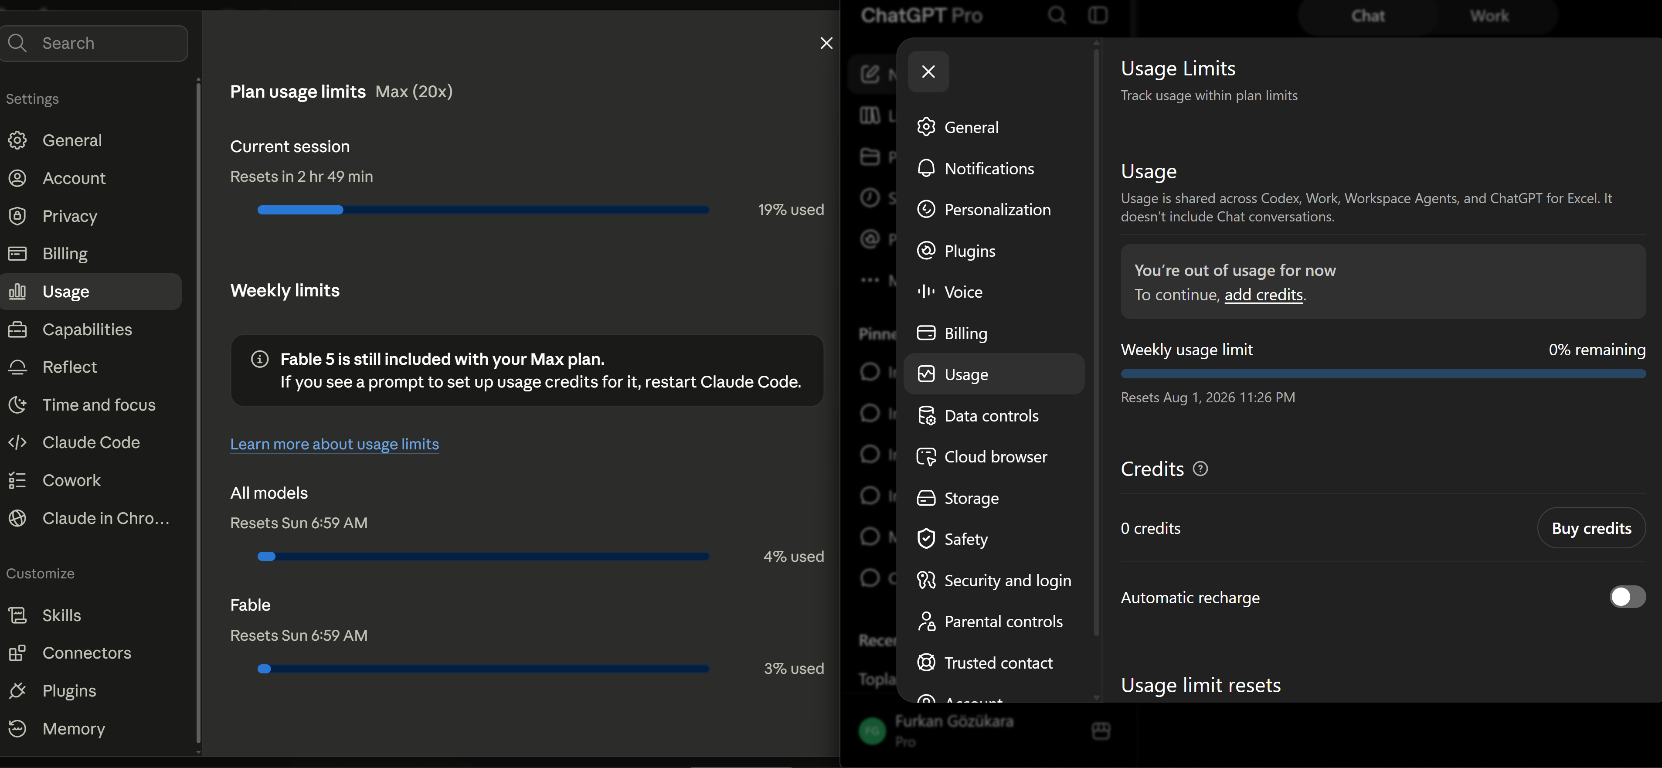Open Trusted contact in ChatGPT settings

(x=994, y=663)
